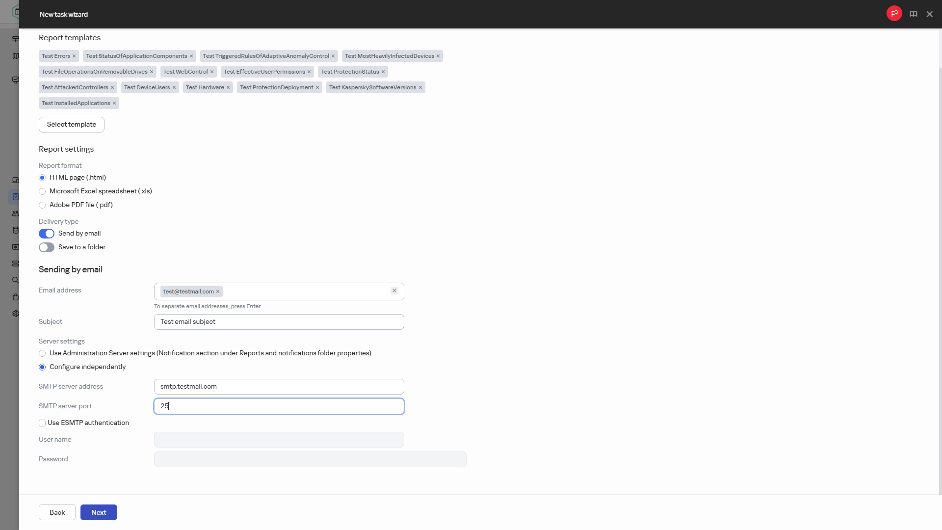Remove Test StatusOfApplicationComponents template tag
This screenshot has width=942, height=530.
click(191, 56)
